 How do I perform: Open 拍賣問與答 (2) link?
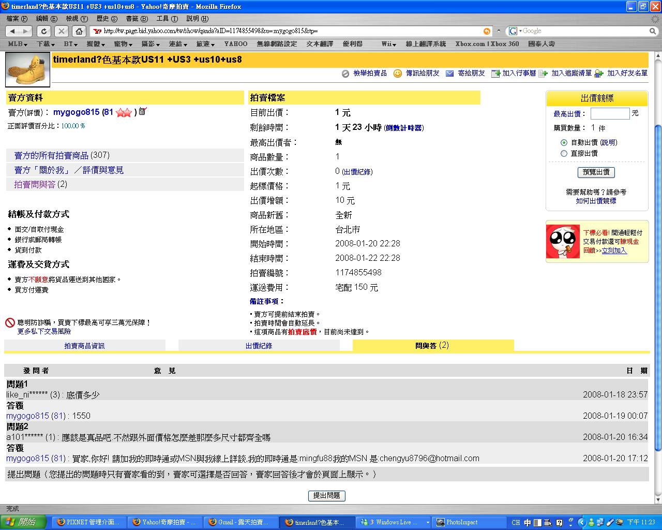[40, 184]
